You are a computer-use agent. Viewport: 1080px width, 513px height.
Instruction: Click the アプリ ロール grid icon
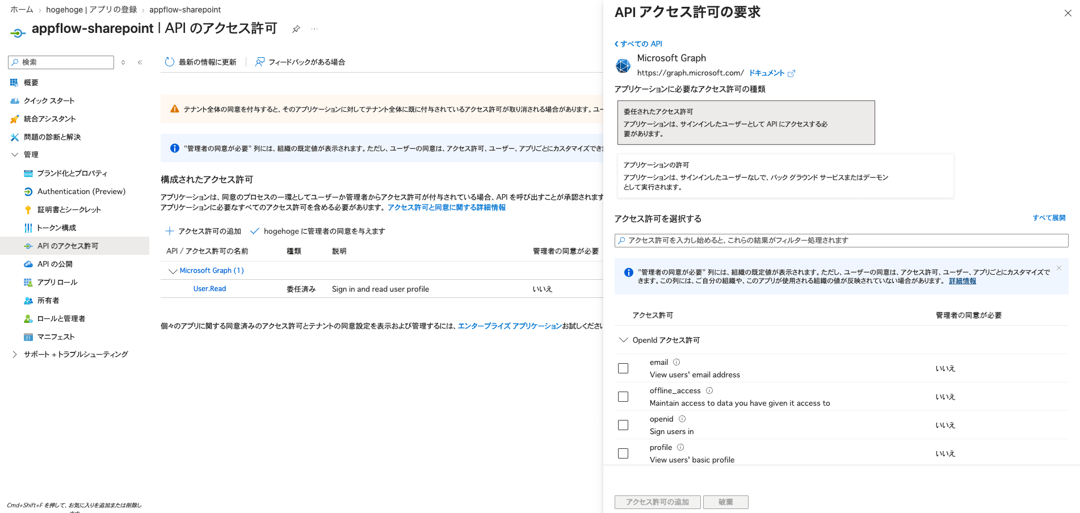[x=28, y=283]
